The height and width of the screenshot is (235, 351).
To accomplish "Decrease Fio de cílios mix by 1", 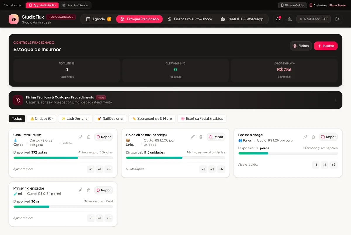I will [203, 169].
